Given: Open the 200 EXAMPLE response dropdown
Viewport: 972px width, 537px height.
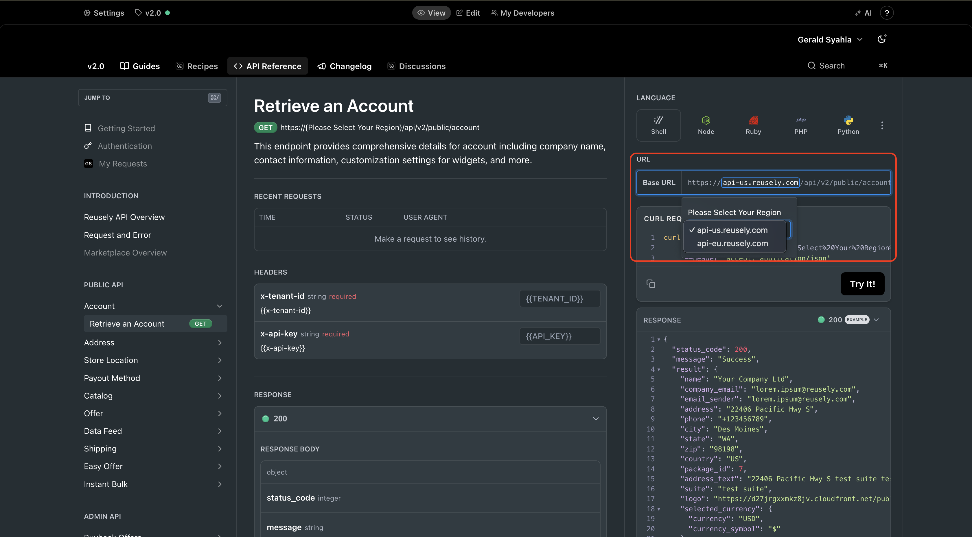Looking at the screenshot, I should coord(848,320).
